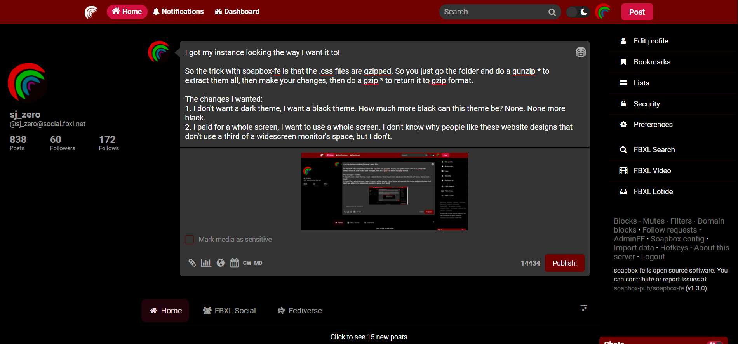This screenshot has height=344, width=738.
Task: Select the Fediverse timeline tab
Action: (300, 311)
